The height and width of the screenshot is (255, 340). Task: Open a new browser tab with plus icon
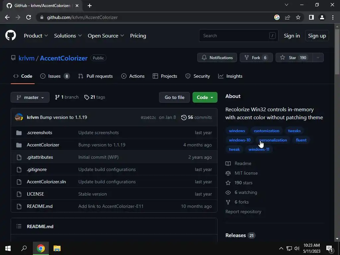click(x=90, y=6)
